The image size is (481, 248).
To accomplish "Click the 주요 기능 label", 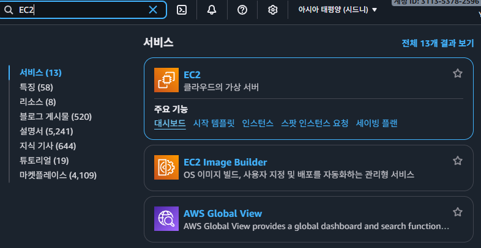I will [x=171, y=109].
